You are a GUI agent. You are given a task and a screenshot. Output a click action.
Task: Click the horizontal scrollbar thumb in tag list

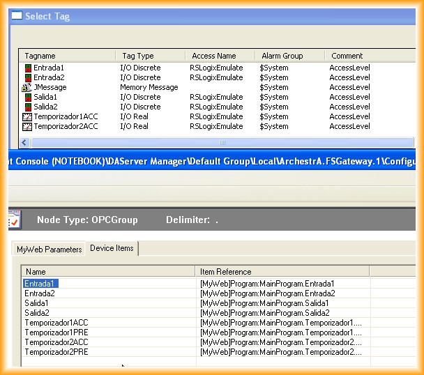click(223, 142)
